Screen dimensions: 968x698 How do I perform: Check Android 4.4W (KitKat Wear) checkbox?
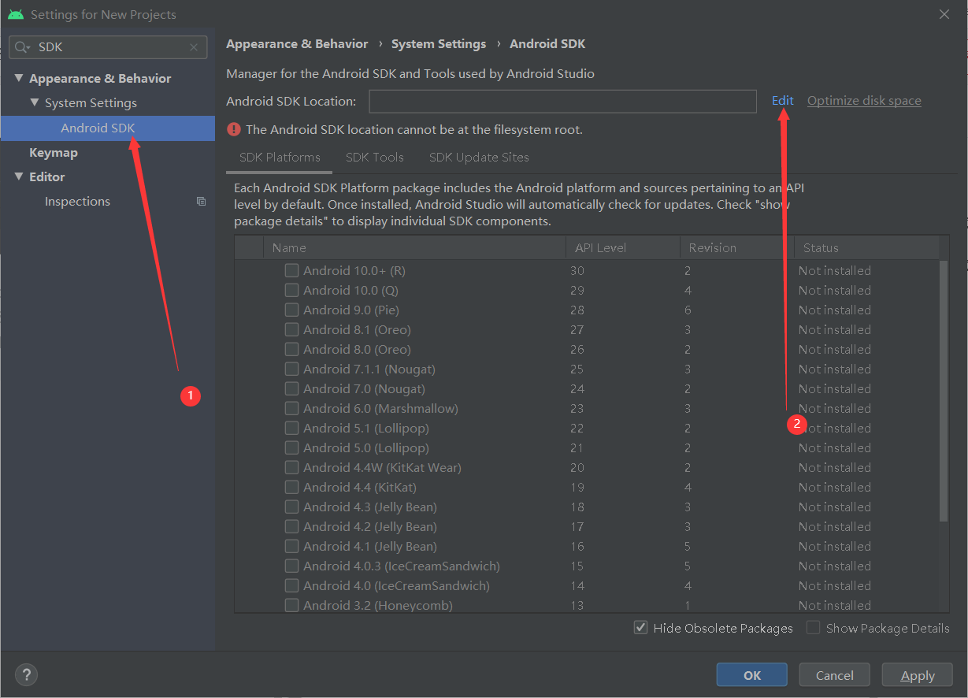tap(291, 467)
